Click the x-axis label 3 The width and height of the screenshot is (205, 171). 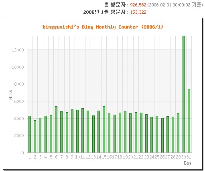click(40, 157)
